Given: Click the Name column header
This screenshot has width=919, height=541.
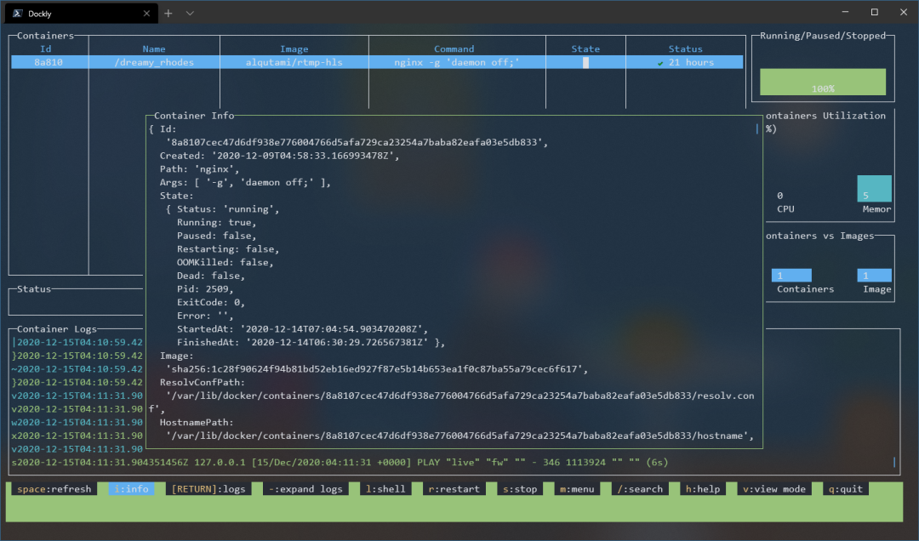Looking at the screenshot, I should coord(153,48).
